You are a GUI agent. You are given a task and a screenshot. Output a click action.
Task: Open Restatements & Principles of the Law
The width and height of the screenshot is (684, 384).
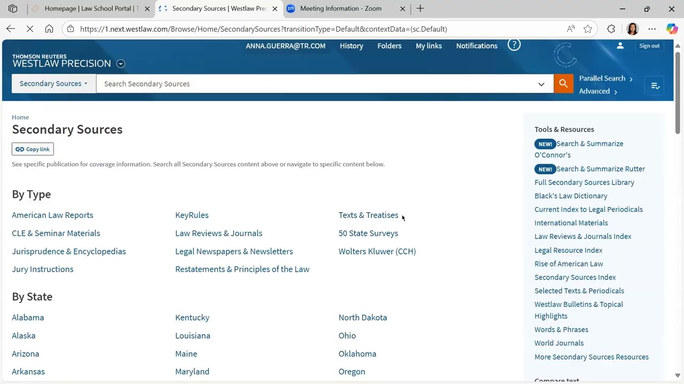[x=242, y=269]
